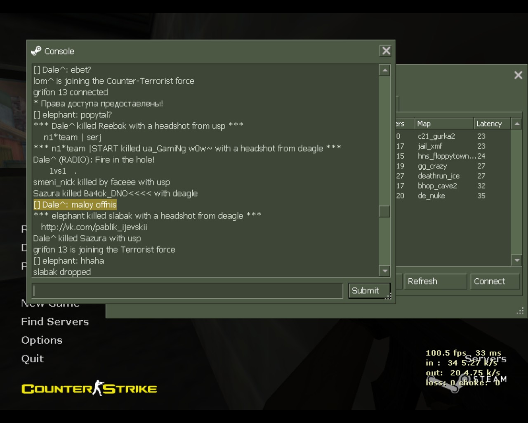Open Find Servers from main menu

click(x=55, y=322)
